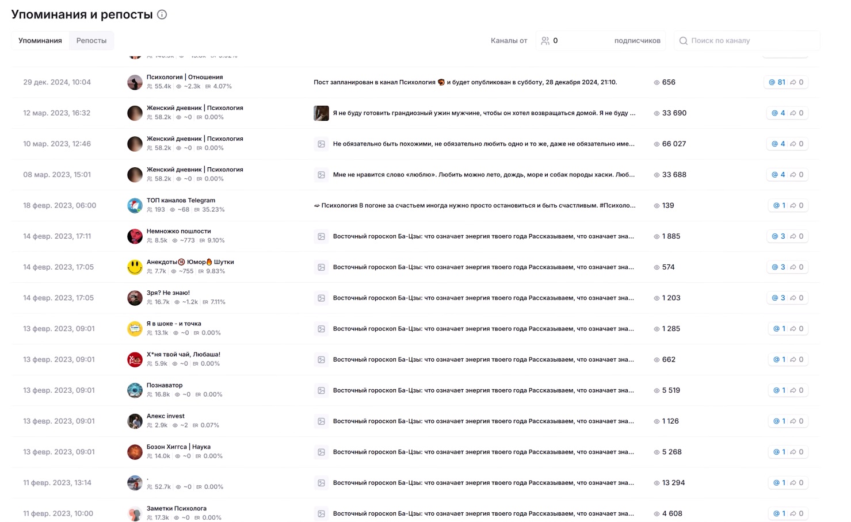Click the date 11 февр. 2023, 13:14
The width and height of the screenshot is (851, 522).
tap(57, 483)
